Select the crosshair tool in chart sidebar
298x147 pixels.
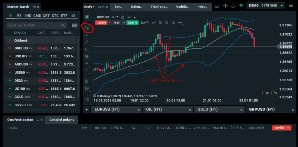click(x=87, y=35)
